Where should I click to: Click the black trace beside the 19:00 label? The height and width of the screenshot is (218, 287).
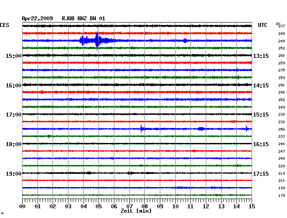click(137, 173)
